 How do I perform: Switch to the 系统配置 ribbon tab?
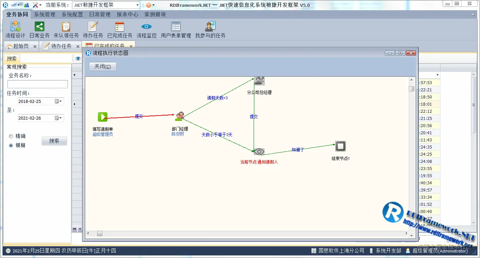(72, 14)
